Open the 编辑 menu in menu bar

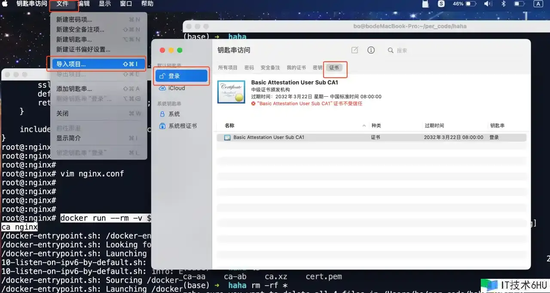[84, 4]
